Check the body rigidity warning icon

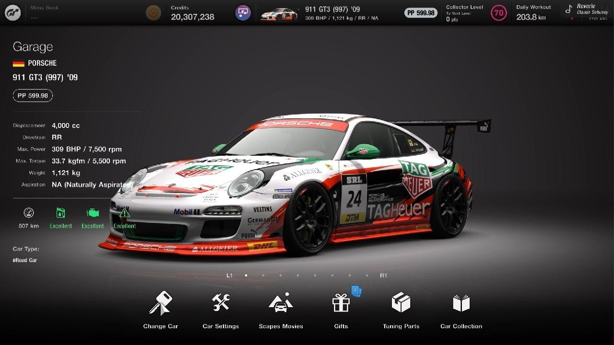[125, 213]
